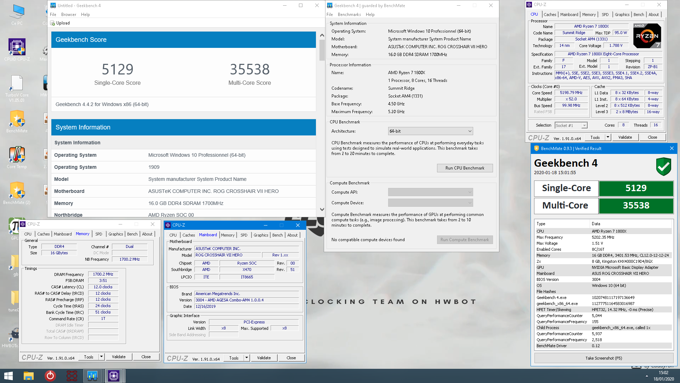Screen dimensions: 680x383
Task: Switch to Graphics tab in top CPU-Z
Action: pos(622,15)
